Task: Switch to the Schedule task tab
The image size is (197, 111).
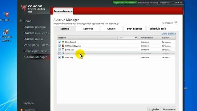Action: pyautogui.click(x=158, y=29)
